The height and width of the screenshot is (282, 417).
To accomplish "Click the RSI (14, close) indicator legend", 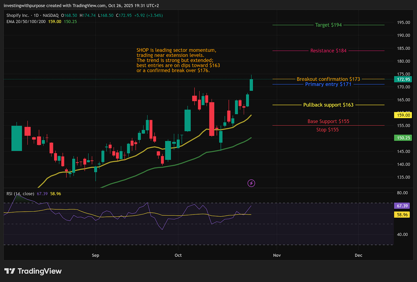I will tap(20, 194).
